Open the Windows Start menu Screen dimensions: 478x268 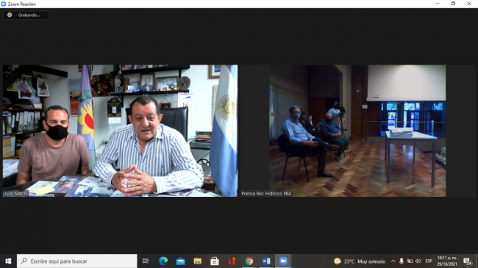[x=8, y=261]
